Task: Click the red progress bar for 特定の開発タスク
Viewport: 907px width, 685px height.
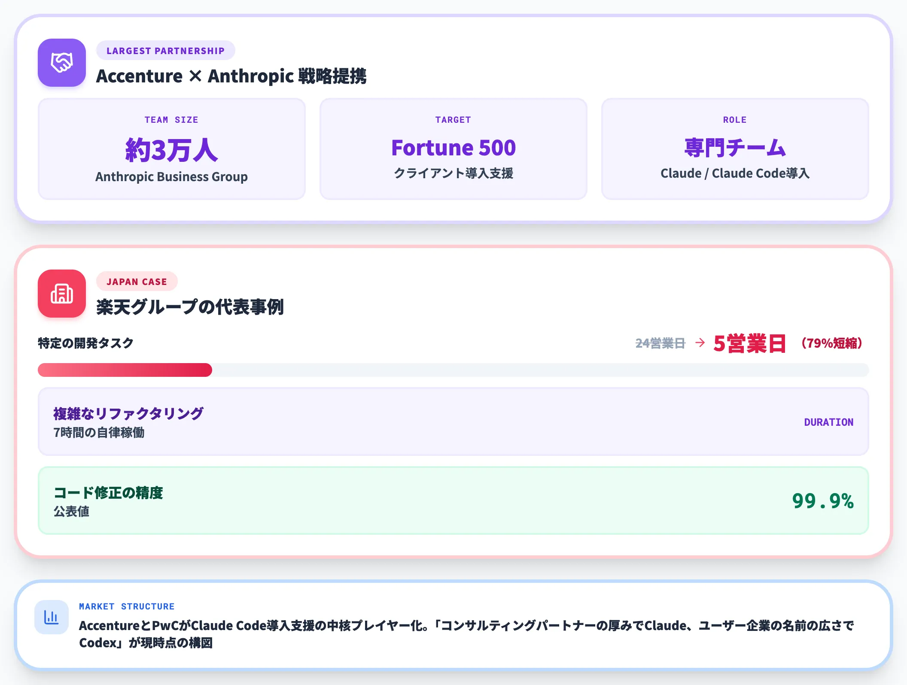Action: click(125, 370)
